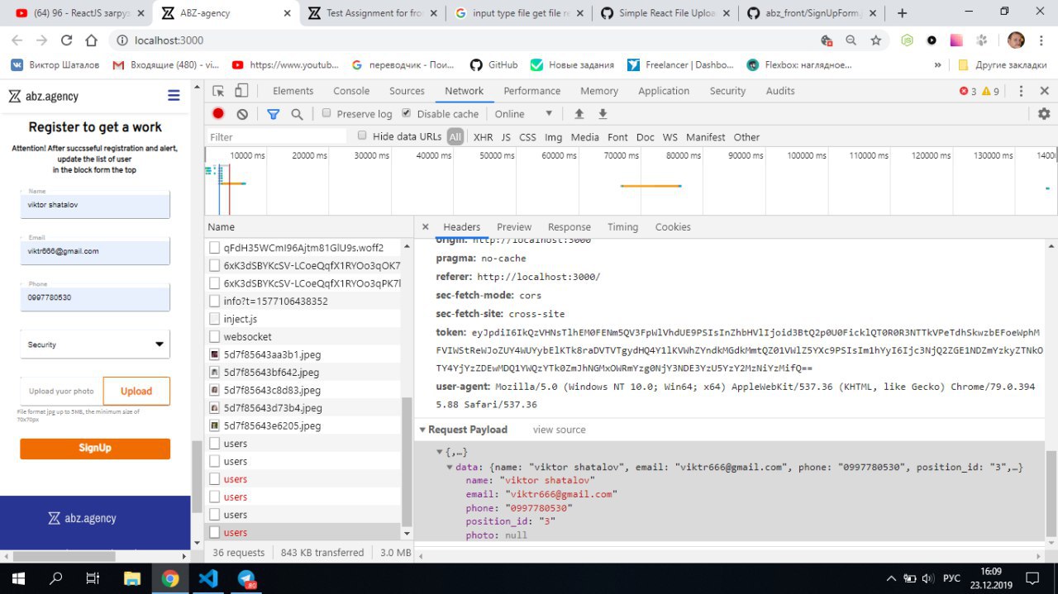Activate the inspect element picker
The width and height of the screenshot is (1058, 594).
coord(218,91)
